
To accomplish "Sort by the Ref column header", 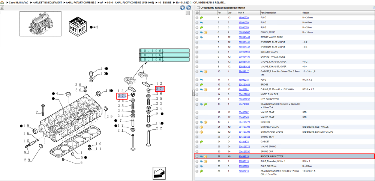I will [x=222, y=13].
